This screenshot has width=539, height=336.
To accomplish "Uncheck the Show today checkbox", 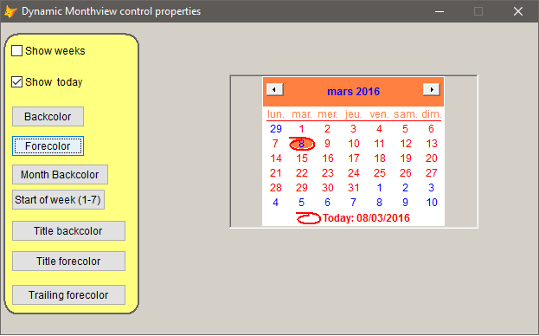I will (x=16, y=82).
